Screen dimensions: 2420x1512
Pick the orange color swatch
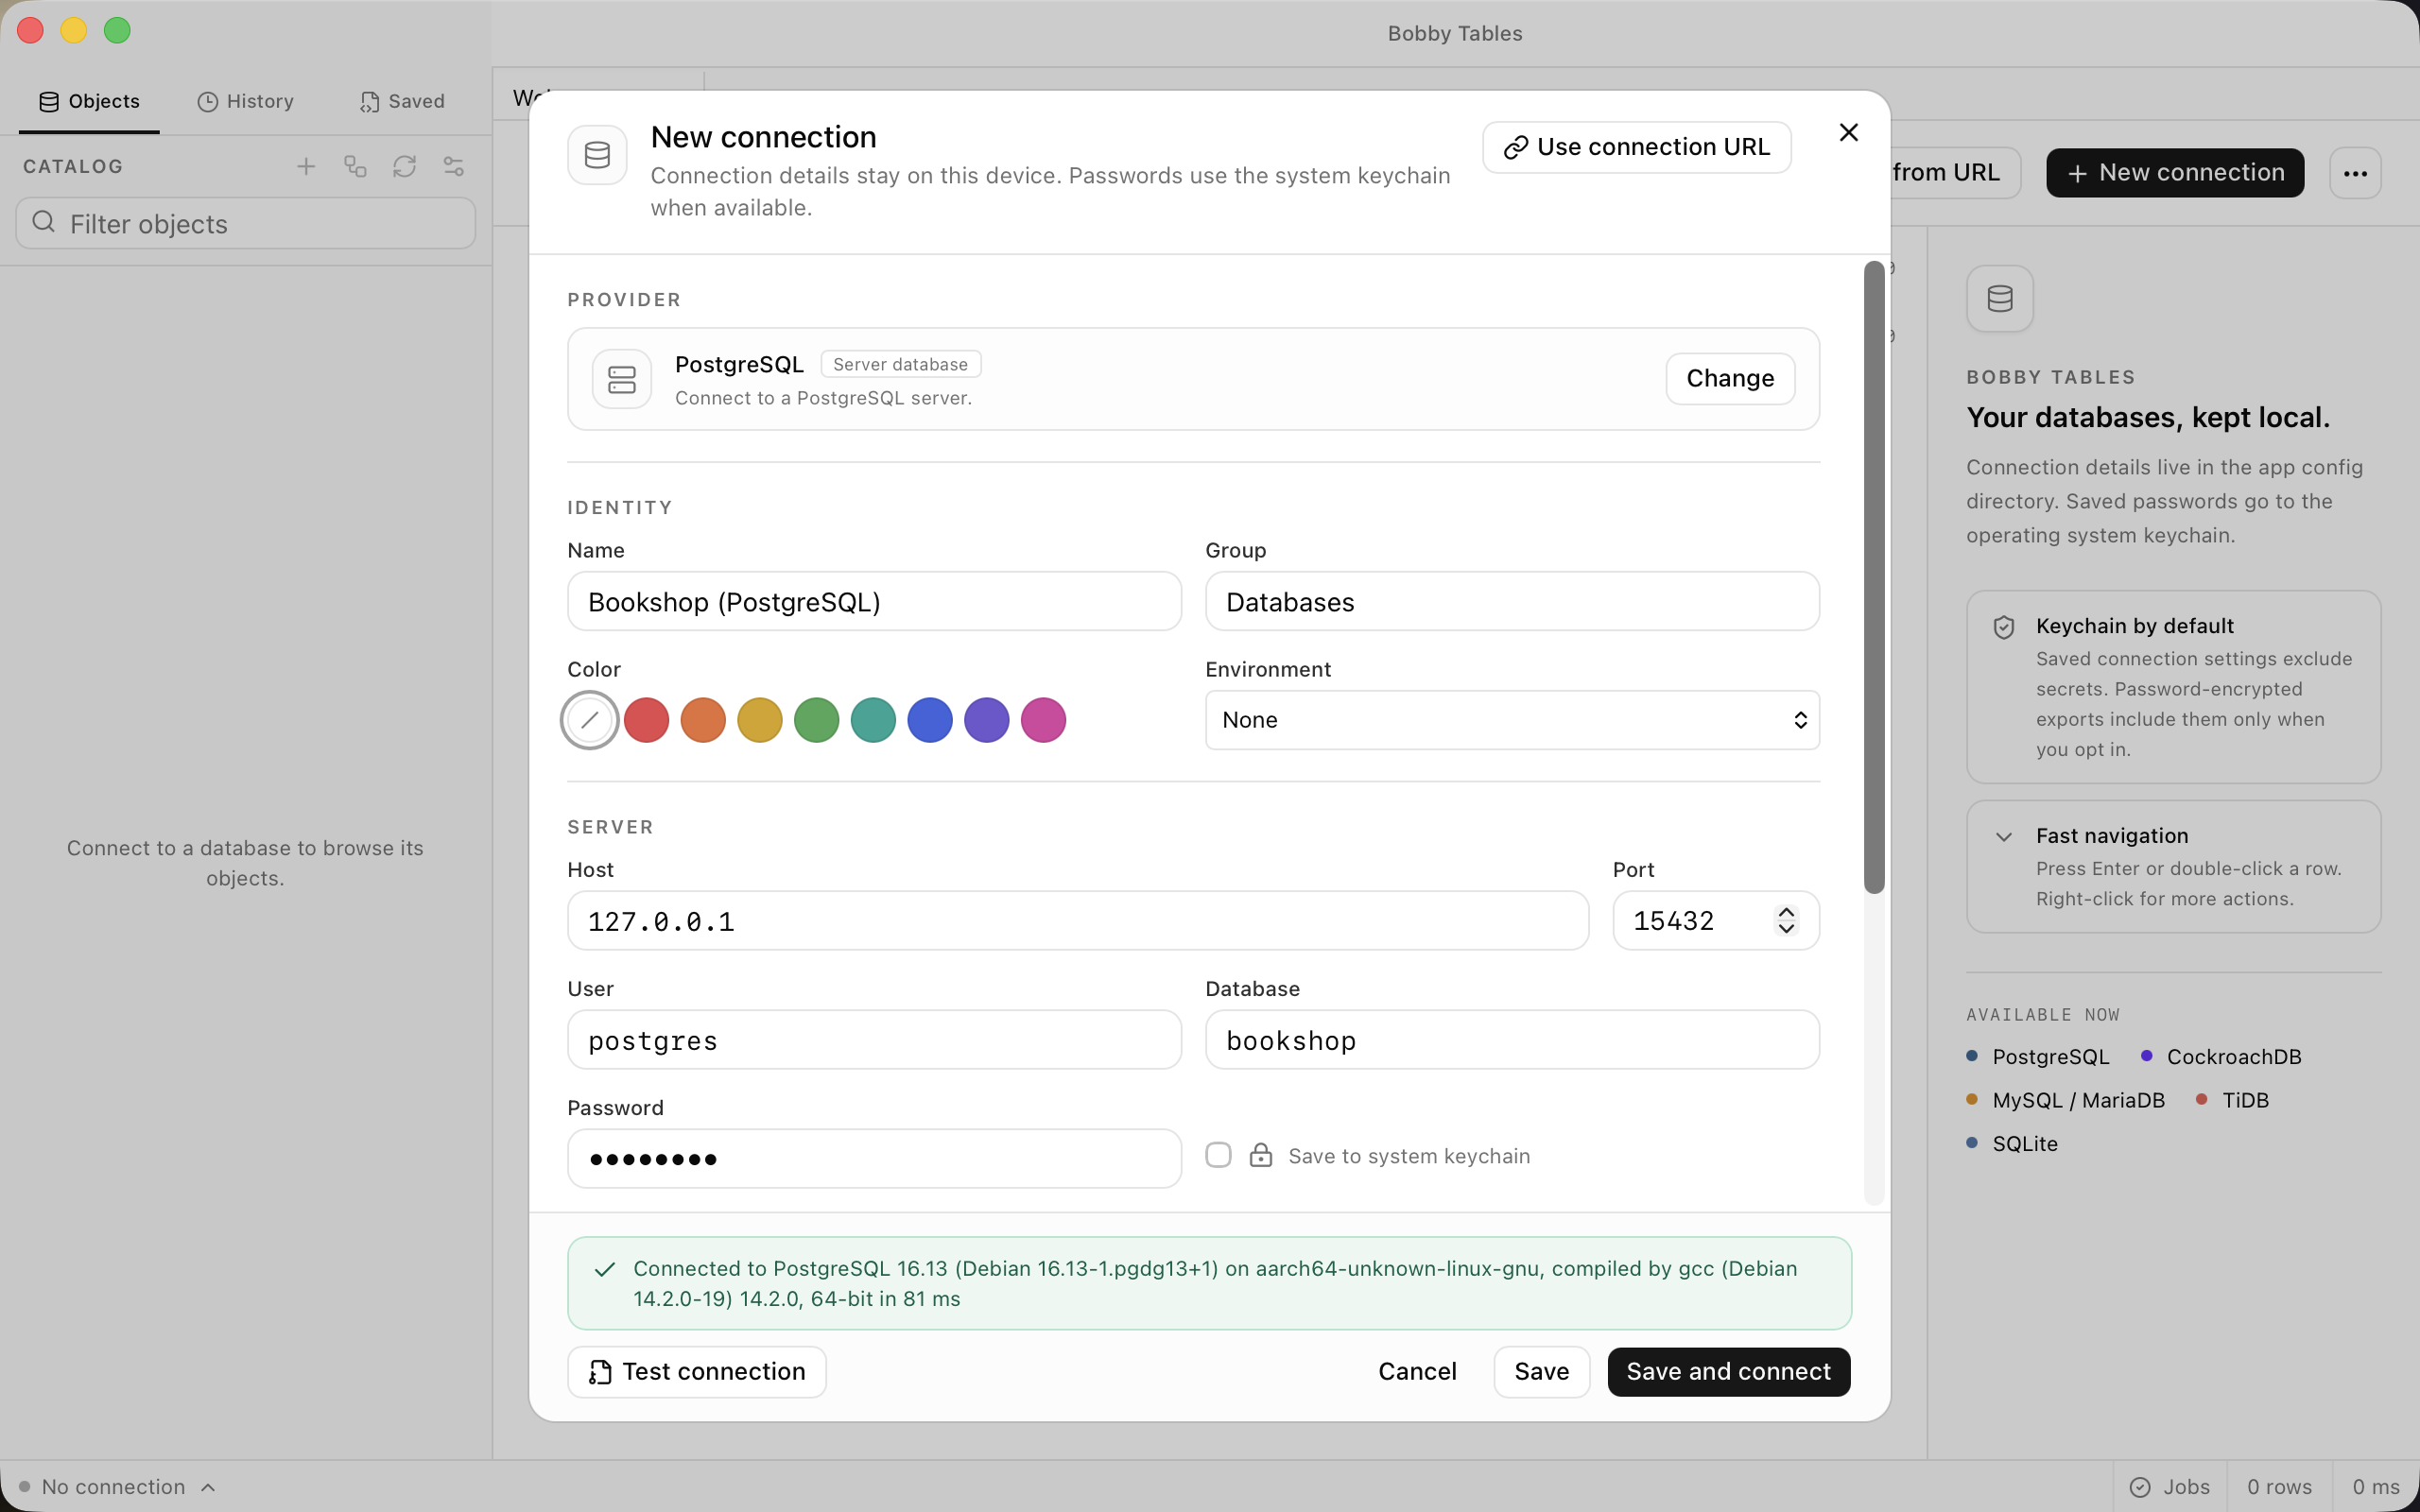(x=703, y=720)
